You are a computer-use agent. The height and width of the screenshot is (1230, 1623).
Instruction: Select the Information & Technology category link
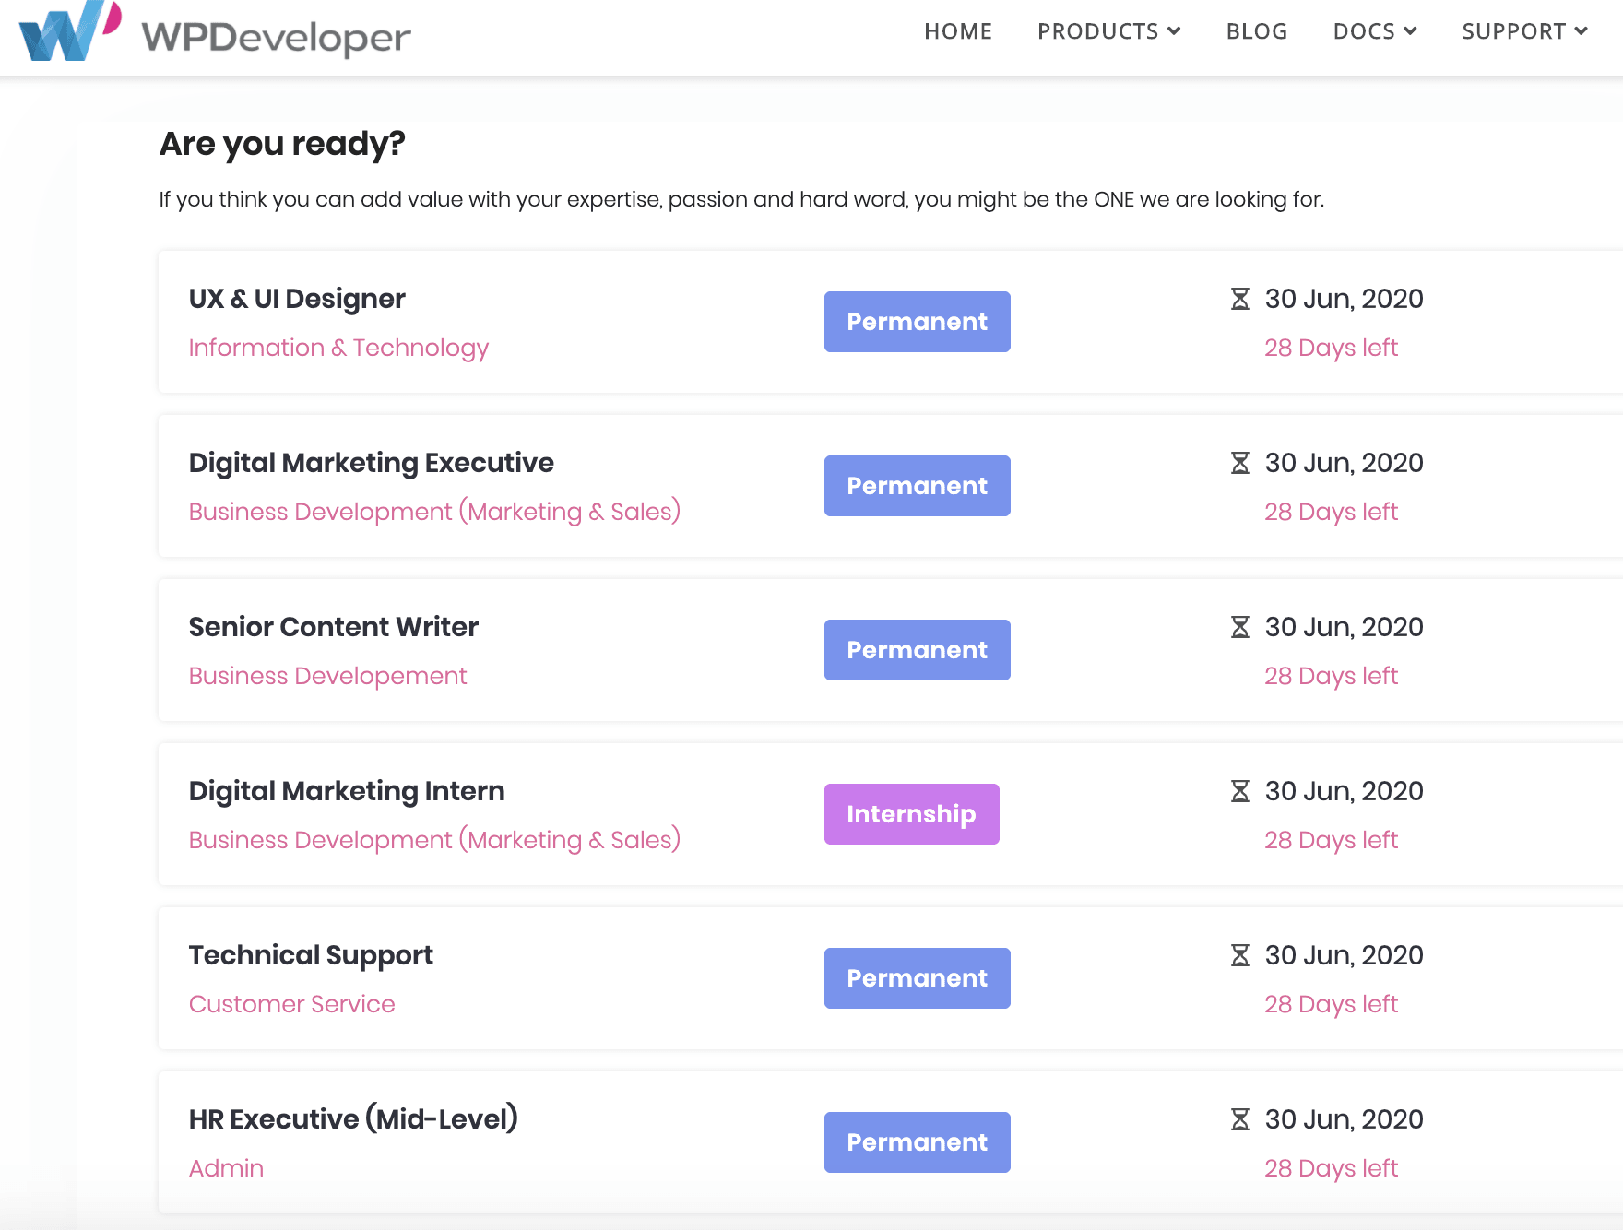338,348
